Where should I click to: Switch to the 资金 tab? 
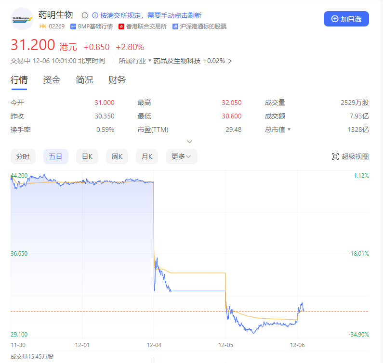click(52, 80)
